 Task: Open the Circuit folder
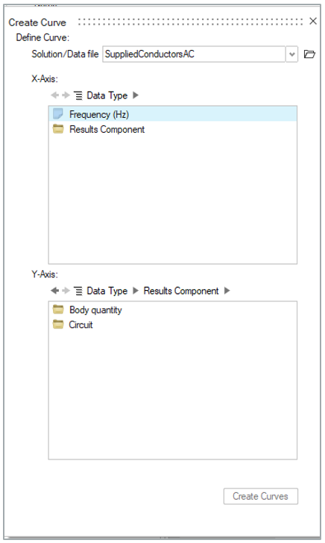[81, 325]
